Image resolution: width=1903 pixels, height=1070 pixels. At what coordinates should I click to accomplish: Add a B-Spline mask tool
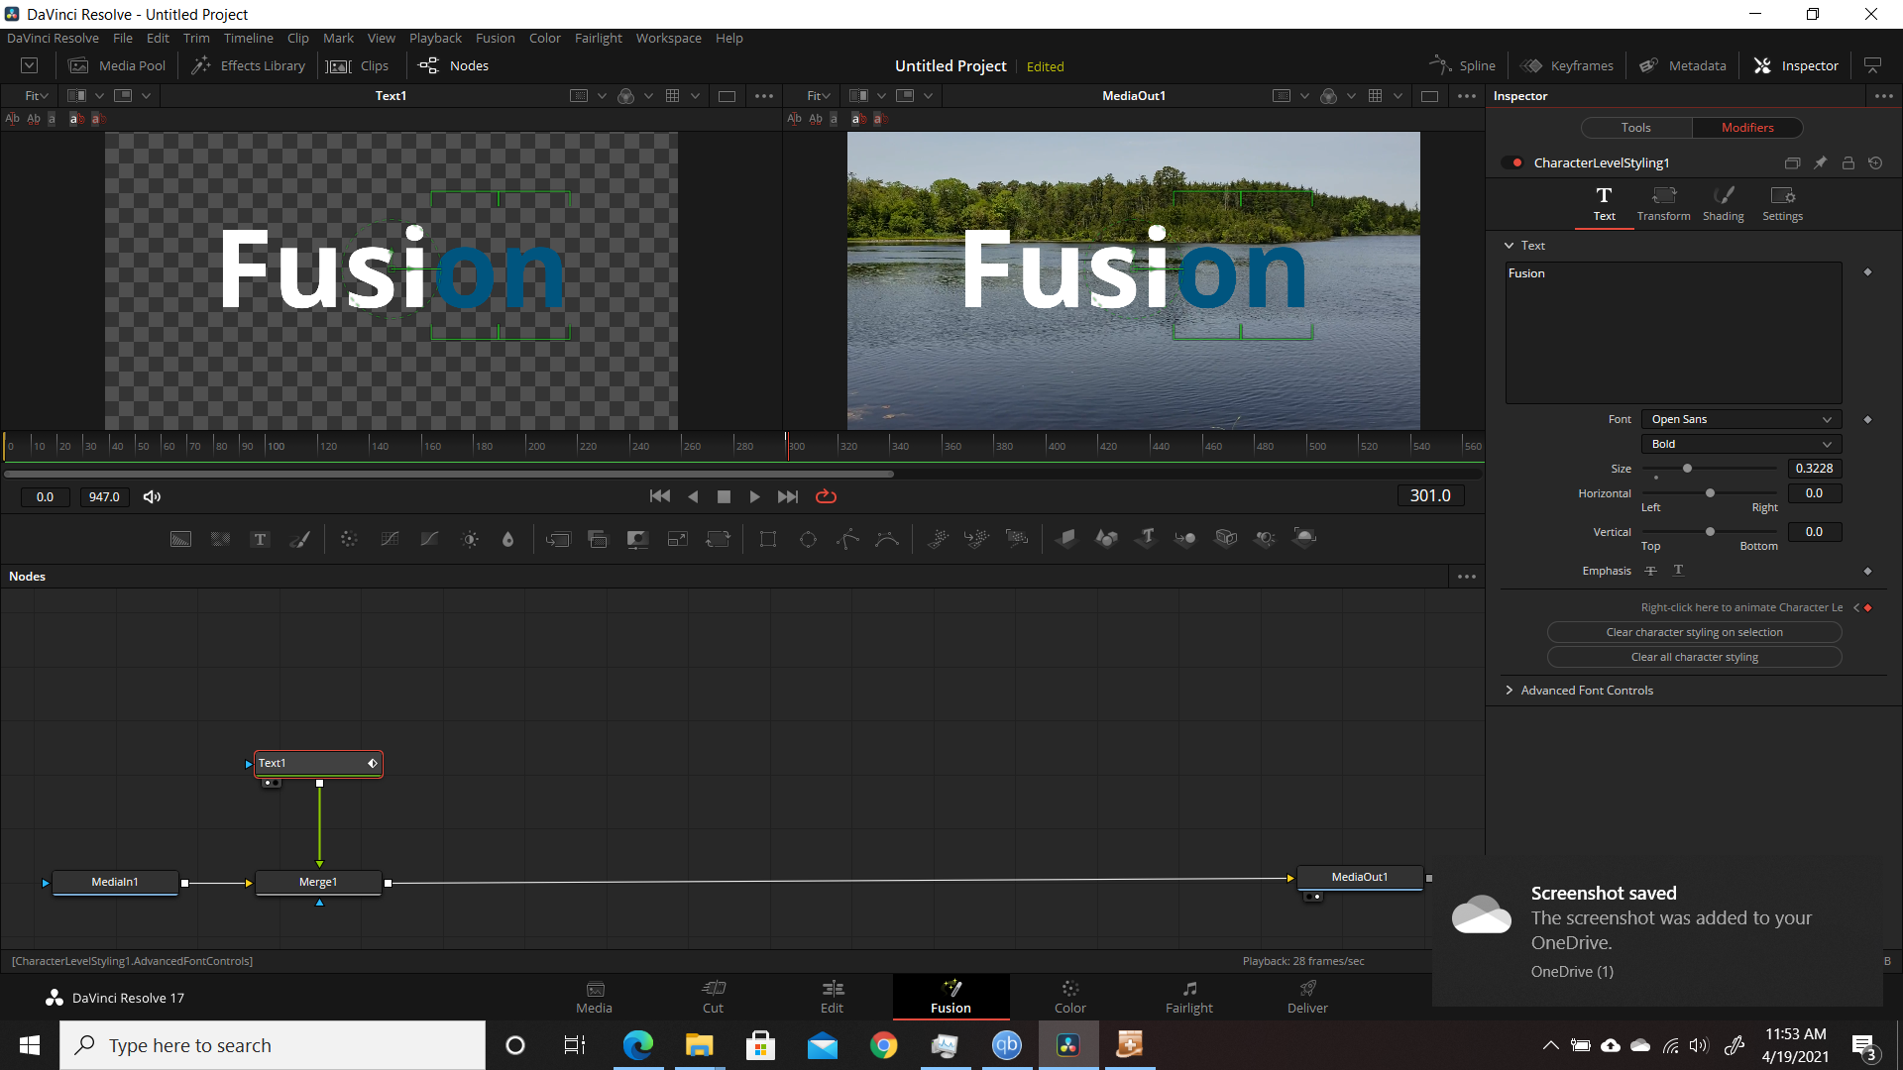pos(887,539)
